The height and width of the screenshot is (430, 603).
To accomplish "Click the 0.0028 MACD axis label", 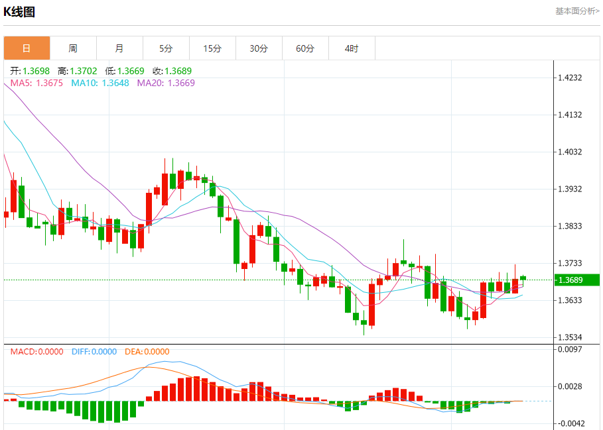I will click(570, 387).
